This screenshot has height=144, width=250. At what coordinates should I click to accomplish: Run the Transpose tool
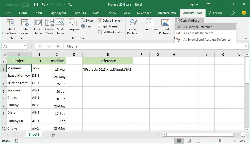coord(73,25)
